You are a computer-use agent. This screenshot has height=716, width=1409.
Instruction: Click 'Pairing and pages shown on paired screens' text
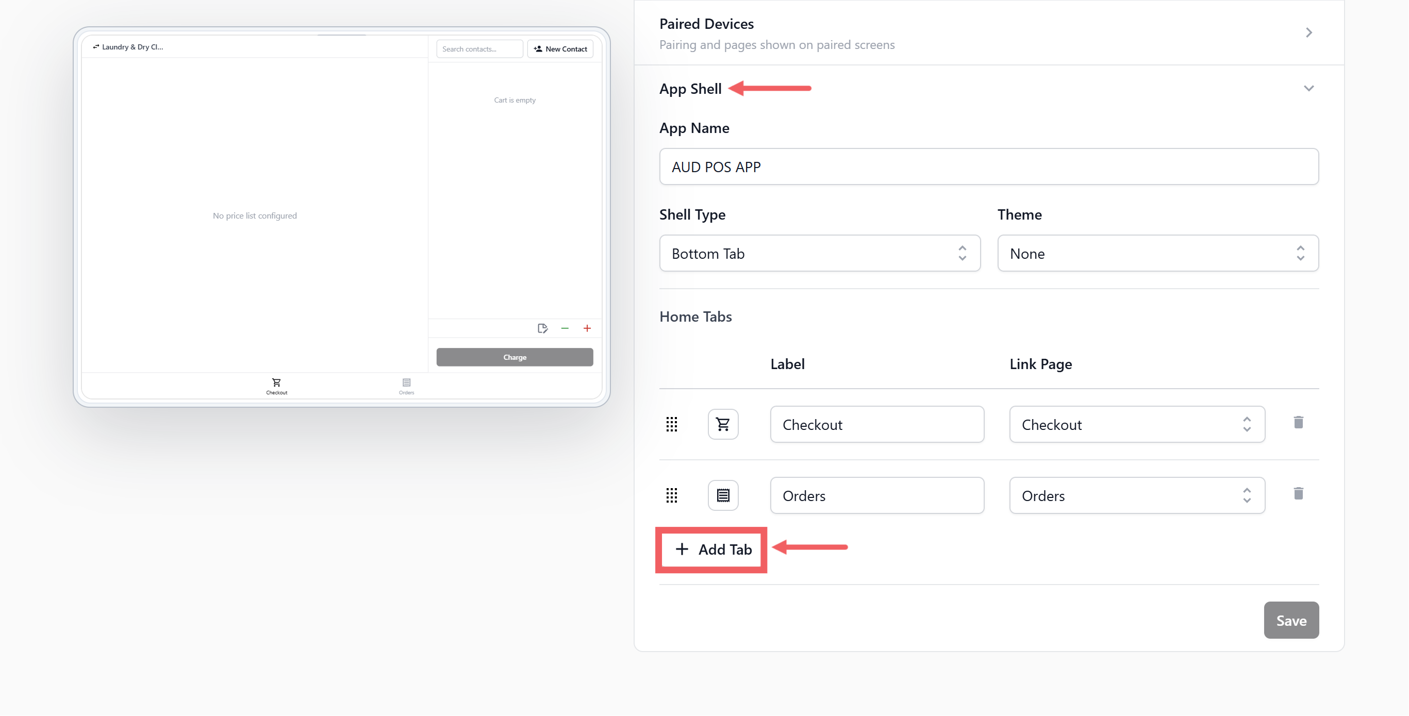click(x=777, y=45)
